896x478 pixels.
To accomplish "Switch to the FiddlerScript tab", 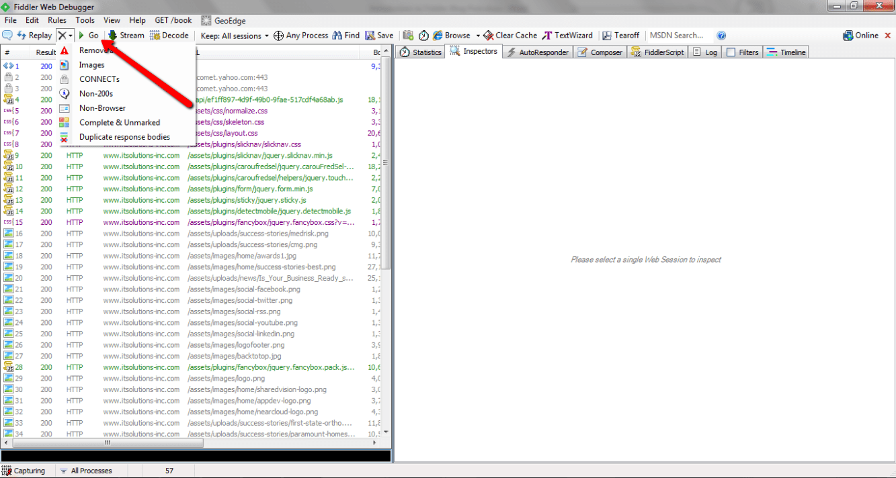I will (657, 52).
